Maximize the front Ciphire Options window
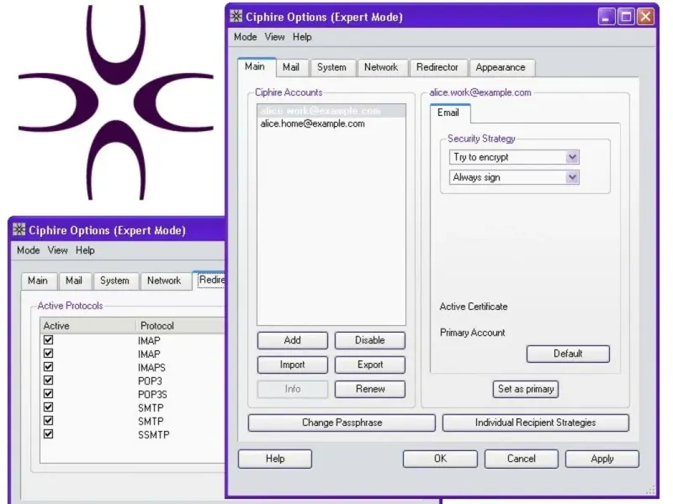673x504 pixels. (626, 17)
